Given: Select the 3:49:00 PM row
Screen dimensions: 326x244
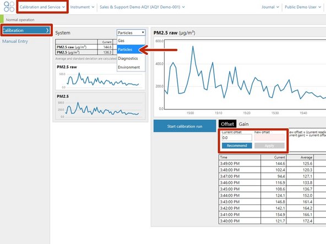Looking at the screenshot, I should (273, 164).
